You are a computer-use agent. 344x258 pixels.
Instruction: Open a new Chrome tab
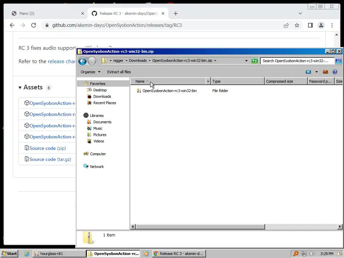(175, 13)
